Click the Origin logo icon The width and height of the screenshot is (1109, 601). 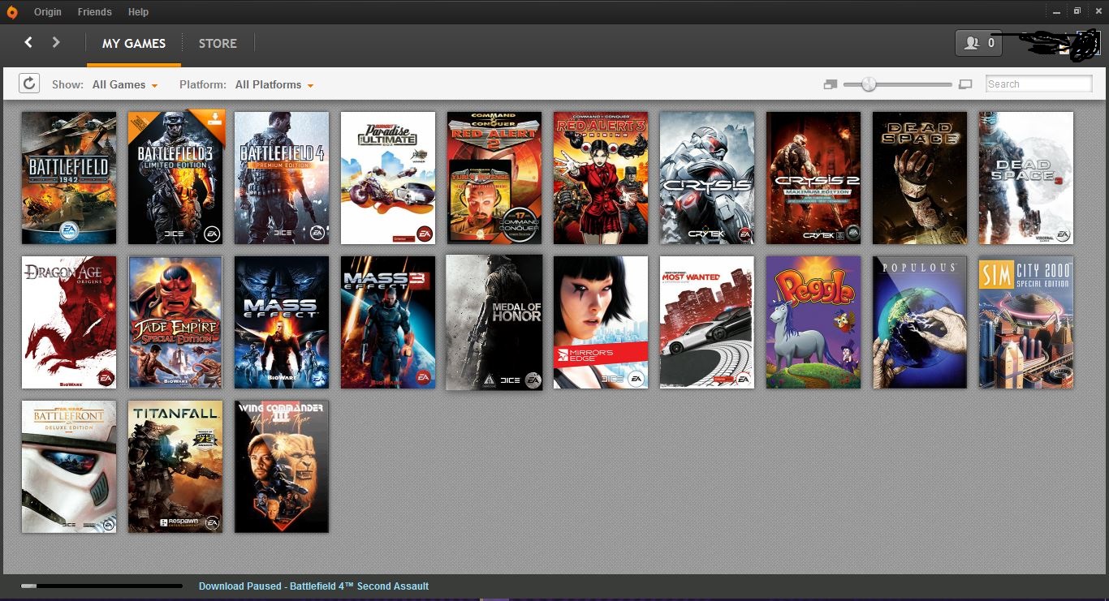(11, 11)
